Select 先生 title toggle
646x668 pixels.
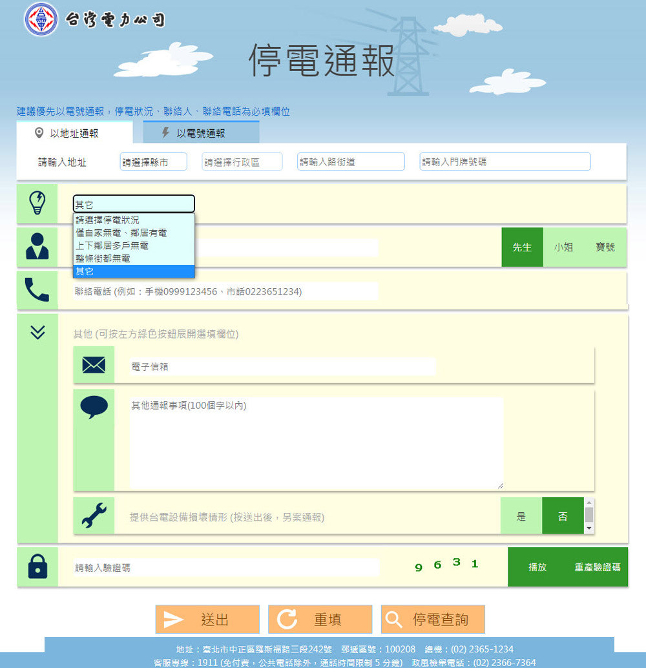[x=522, y=247]
